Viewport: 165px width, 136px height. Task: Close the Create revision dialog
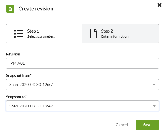click(x=159, y=5)
